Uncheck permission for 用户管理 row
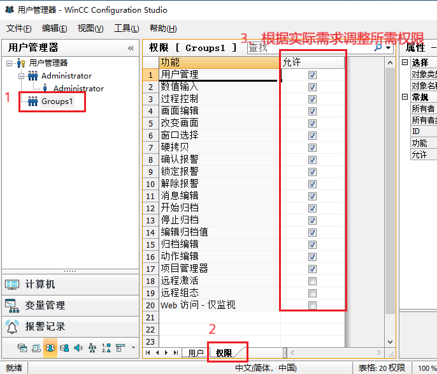 click(x=312, y=75)
